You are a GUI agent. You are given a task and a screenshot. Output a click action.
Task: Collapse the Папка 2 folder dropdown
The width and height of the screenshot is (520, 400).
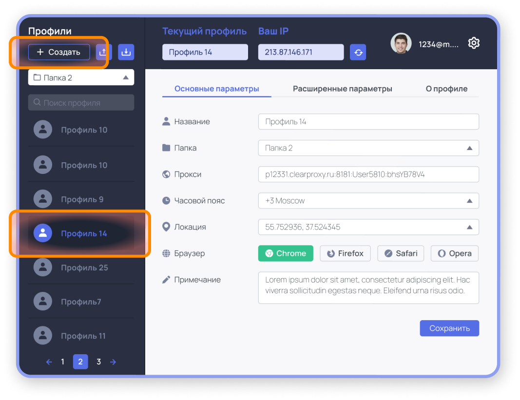(125, 77)
